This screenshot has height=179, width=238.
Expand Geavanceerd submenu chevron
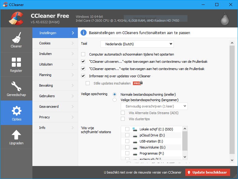[x=73, y=107]
